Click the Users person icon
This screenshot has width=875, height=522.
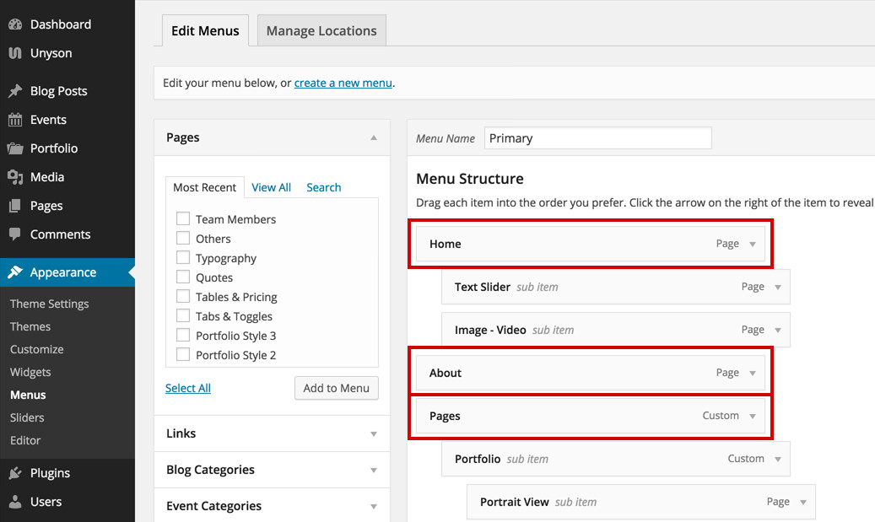(15, 502)
